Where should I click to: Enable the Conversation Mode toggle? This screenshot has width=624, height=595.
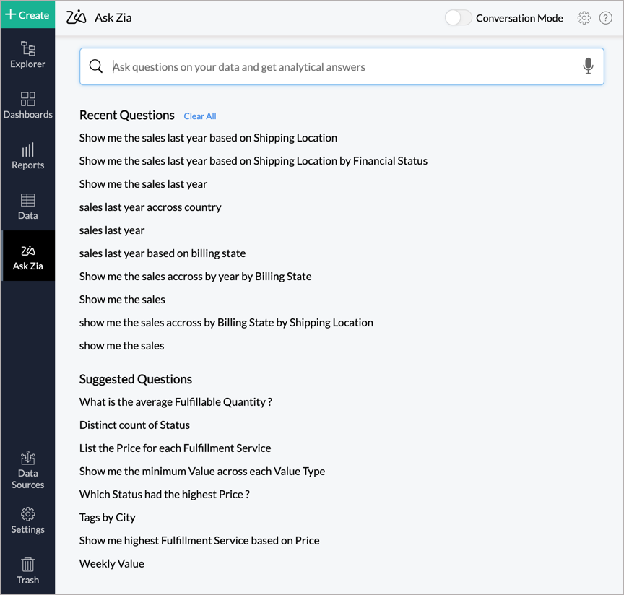tap(458, 18)
